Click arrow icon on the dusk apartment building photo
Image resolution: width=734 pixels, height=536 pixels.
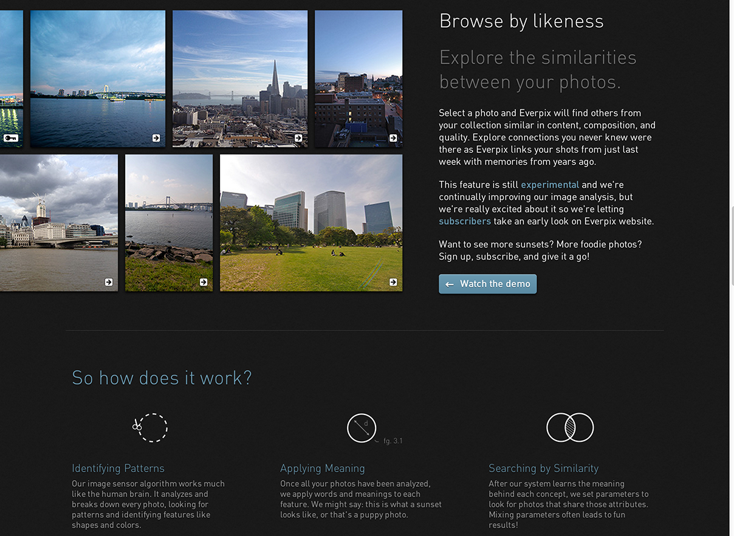(x=393, y=138)
